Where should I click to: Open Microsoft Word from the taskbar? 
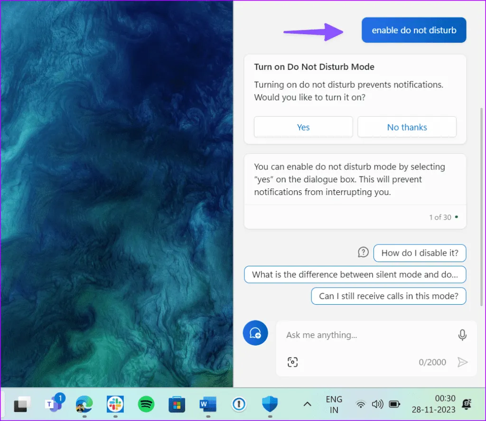207,404
